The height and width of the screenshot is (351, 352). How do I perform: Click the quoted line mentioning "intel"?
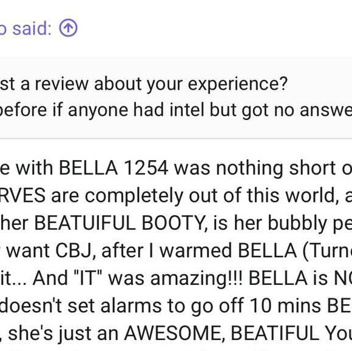tap(176, 110)
